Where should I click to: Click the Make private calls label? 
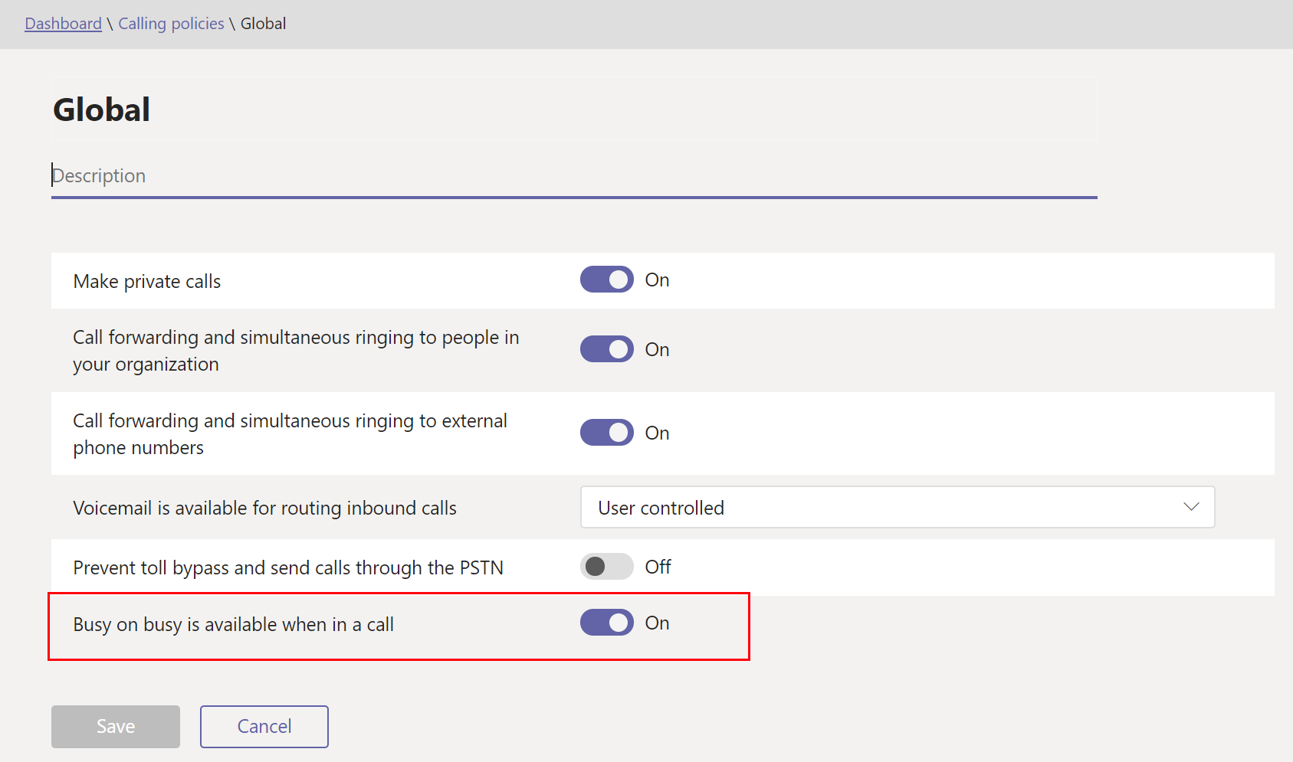tap(147, 282)
